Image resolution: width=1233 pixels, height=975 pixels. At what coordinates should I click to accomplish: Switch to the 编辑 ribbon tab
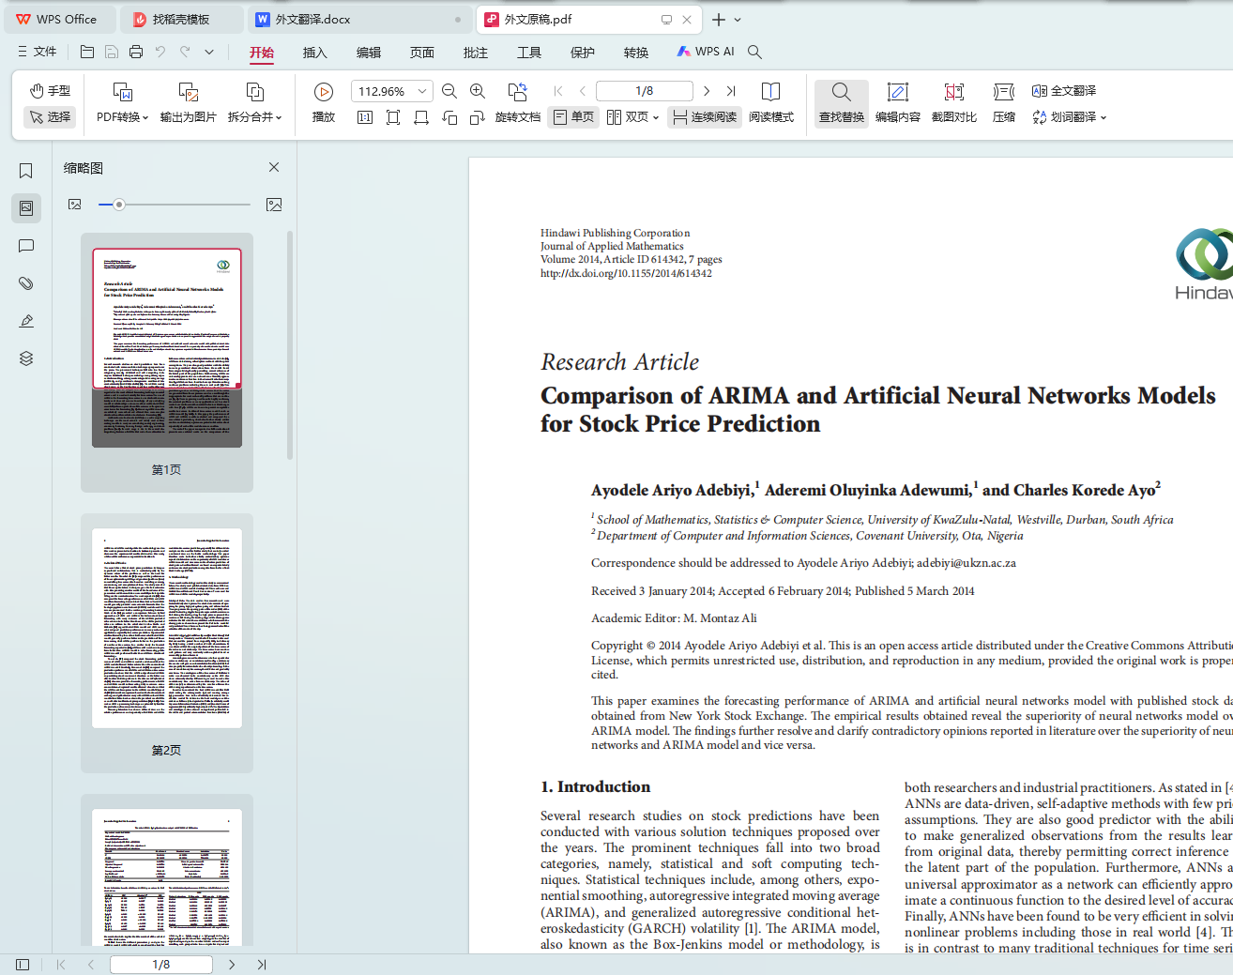(x=369, y=53)
